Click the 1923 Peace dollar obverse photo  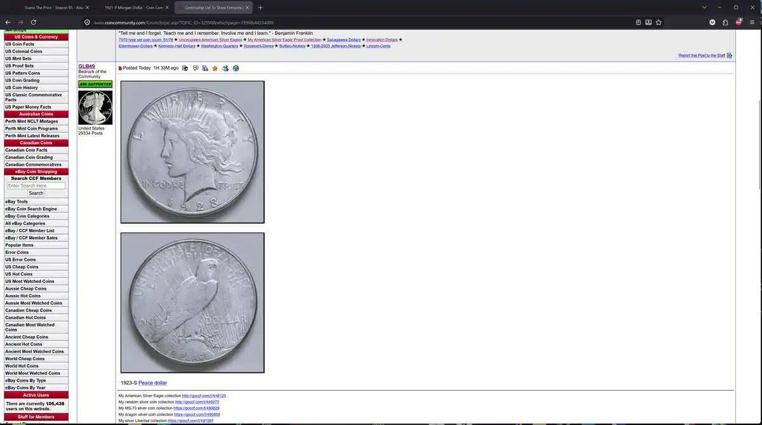pos(192,152)
